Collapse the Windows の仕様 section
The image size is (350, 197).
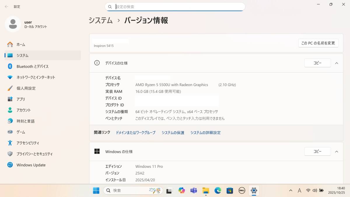coord(337,151)
